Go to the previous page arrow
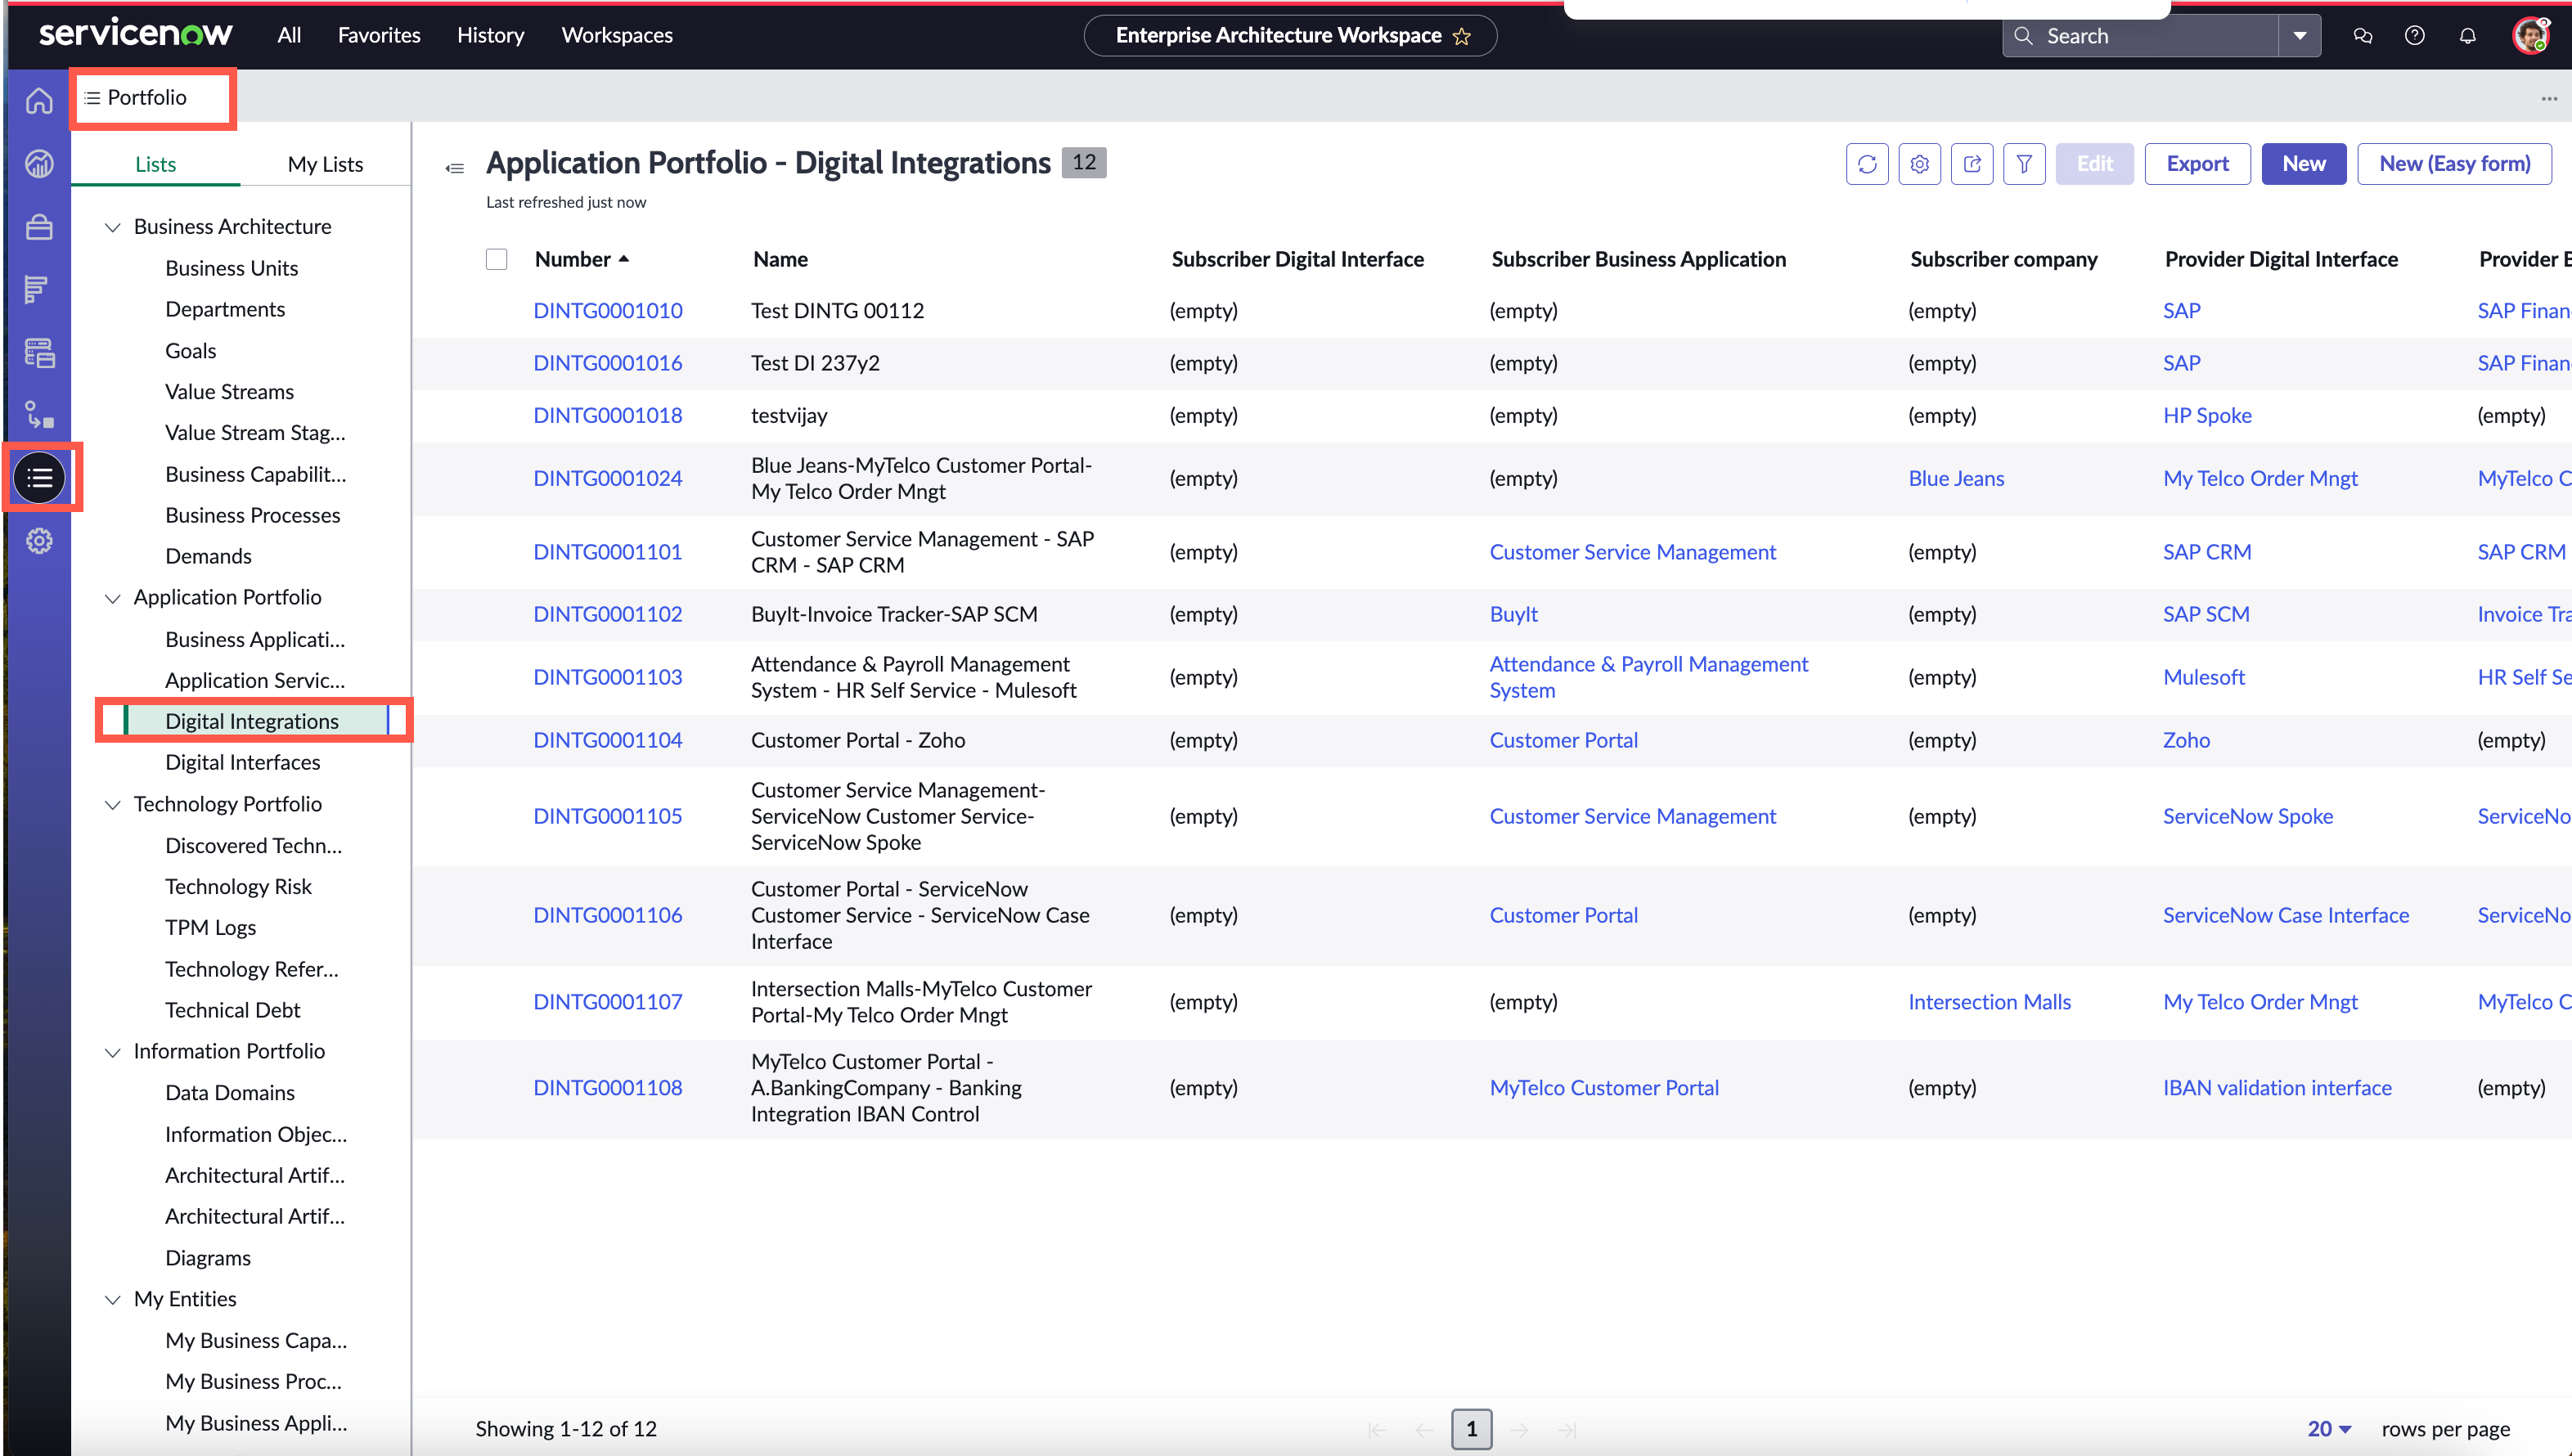This screenshot has width=2572, height=1456. (x=1425, y=1430)
